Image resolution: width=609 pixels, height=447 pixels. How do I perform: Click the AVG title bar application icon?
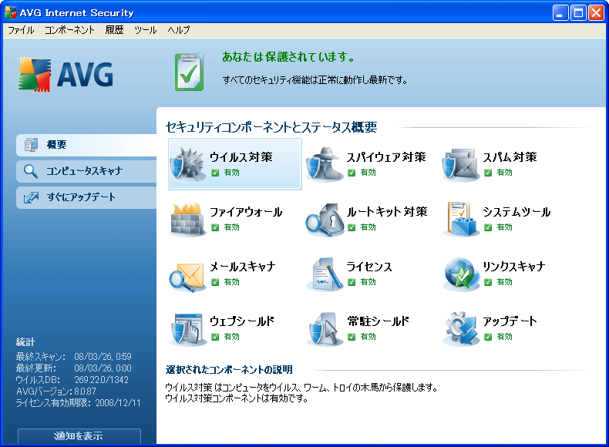(11, 13)
